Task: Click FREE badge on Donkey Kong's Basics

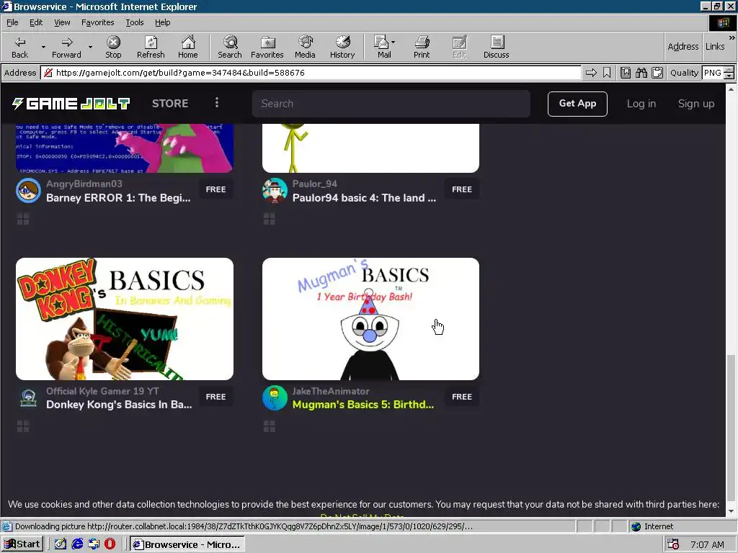Action: [215, 397]
